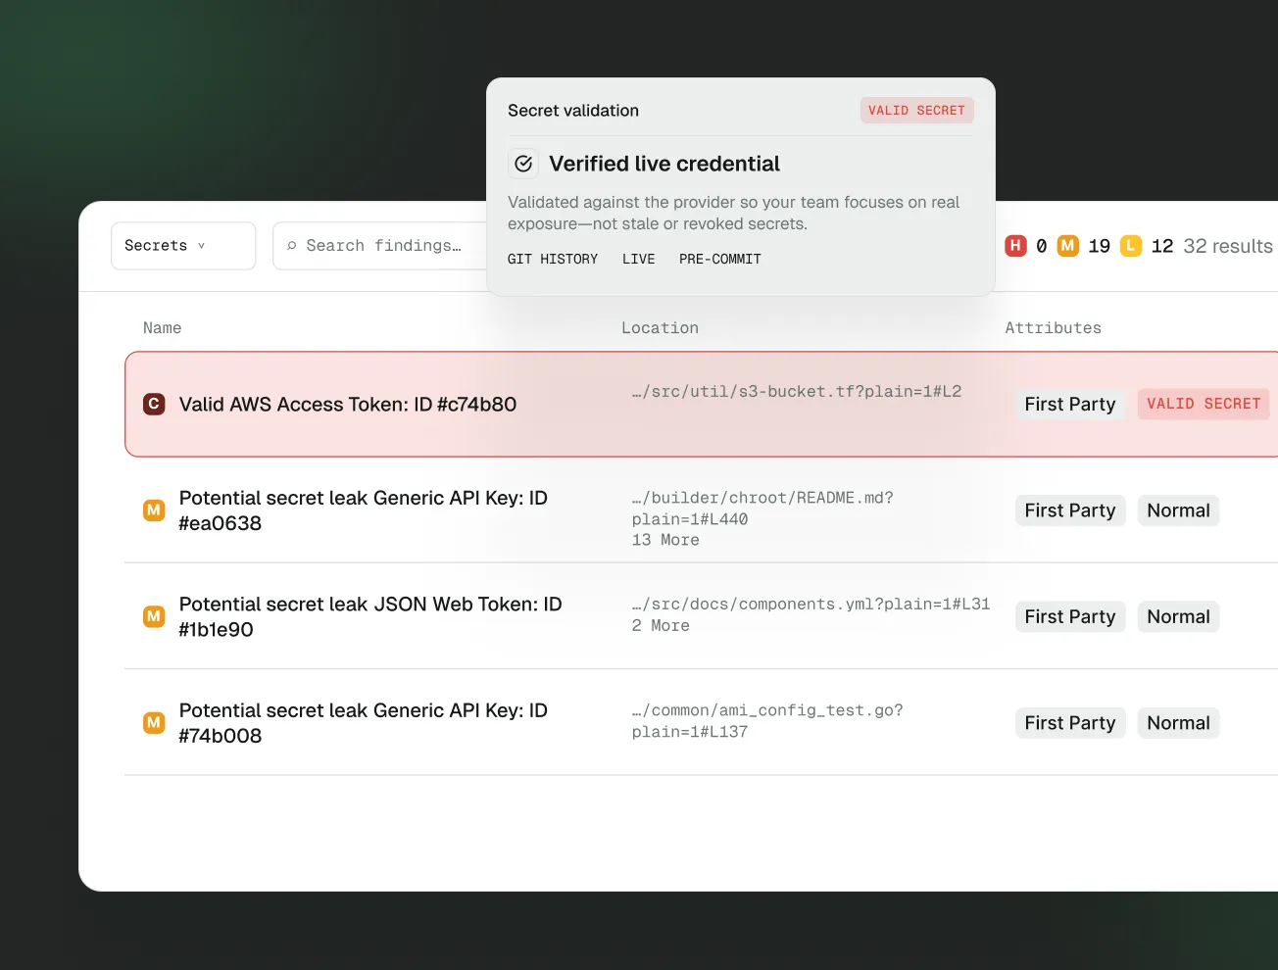Sort by the Name column header
Screen dimensions: 1278x970
[x=162, y=328]
